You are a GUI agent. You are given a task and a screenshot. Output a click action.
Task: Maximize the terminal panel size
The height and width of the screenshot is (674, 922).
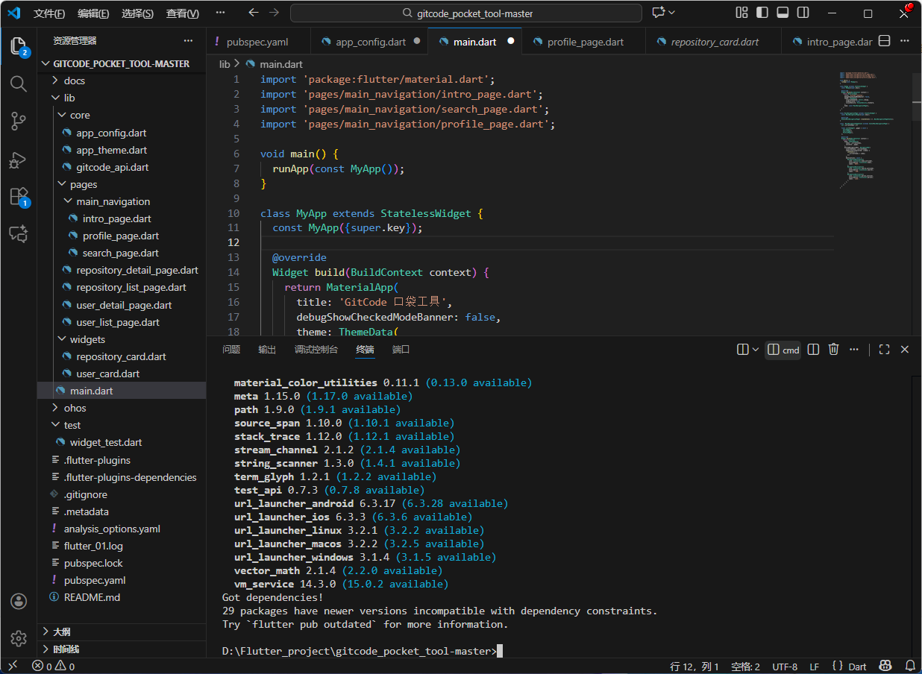pos(884,350)
